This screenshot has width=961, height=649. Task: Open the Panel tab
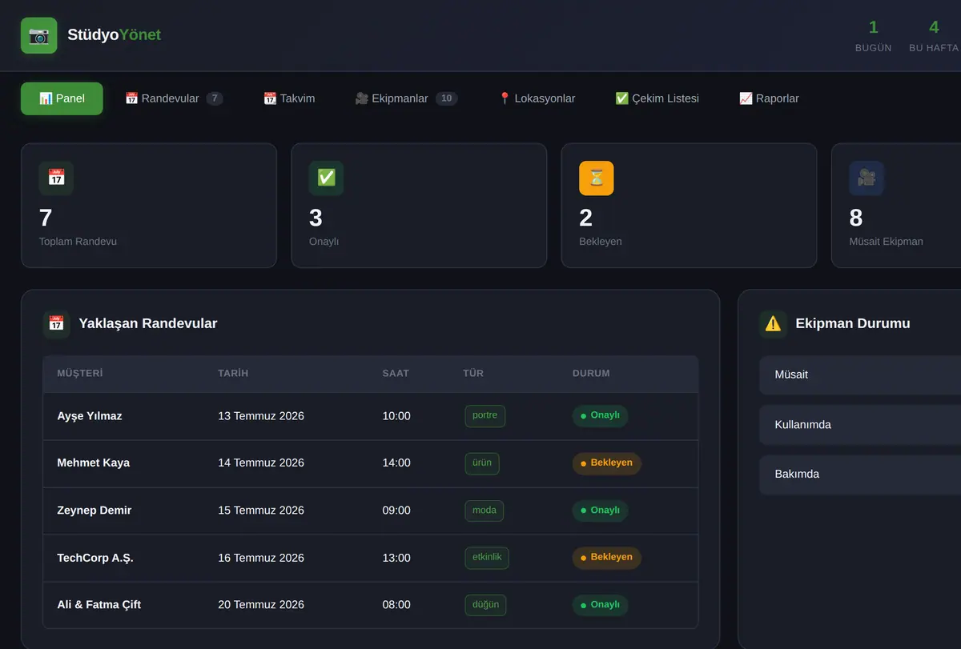[x=62, y=98]
